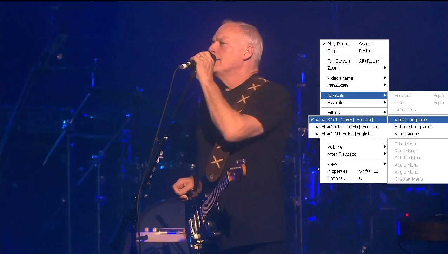This screenshot has width=448, height=254.
Task: Choose Full Screen from the menu
Action: point(355,61)
